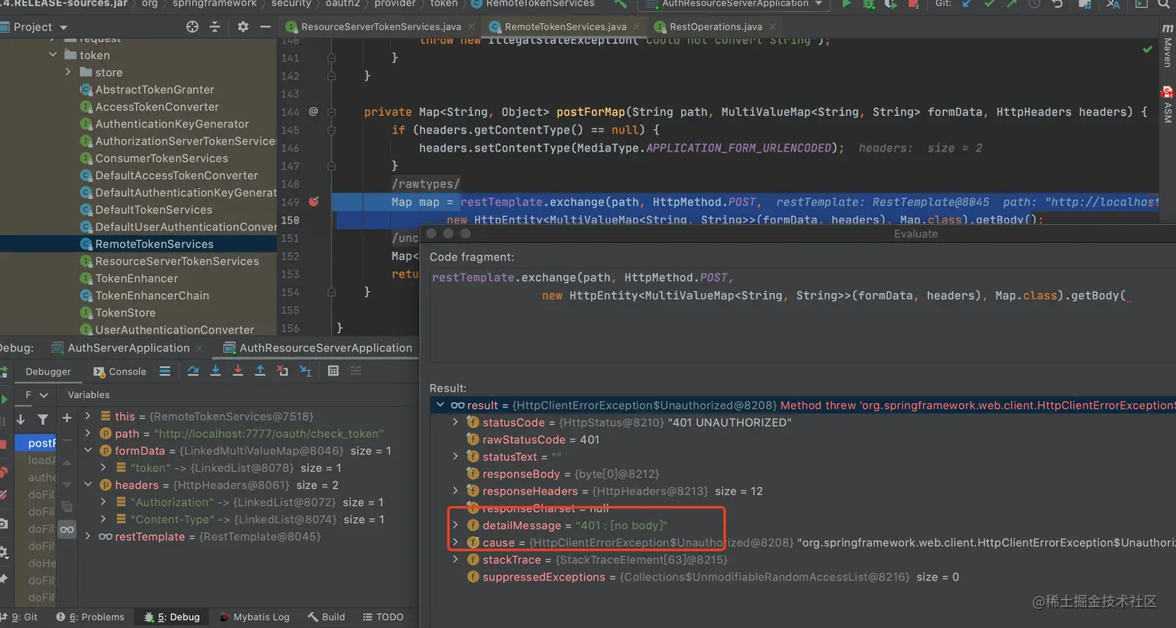Expand the statusCode field in the result

click(x=456, y=423)
